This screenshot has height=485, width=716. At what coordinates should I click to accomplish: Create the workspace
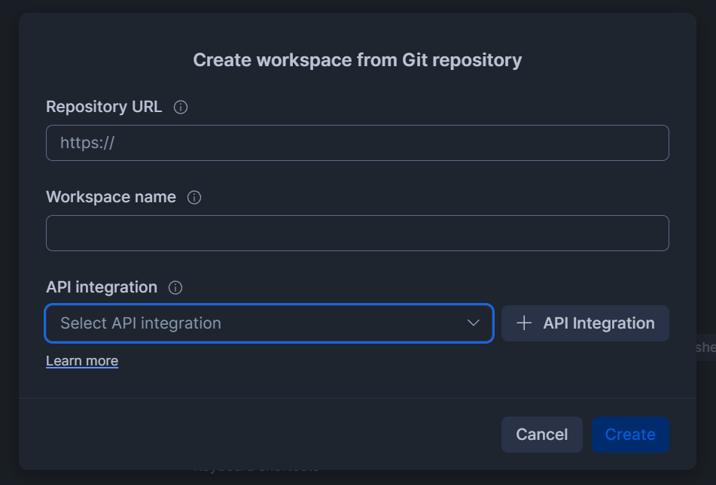pos(630,434)
